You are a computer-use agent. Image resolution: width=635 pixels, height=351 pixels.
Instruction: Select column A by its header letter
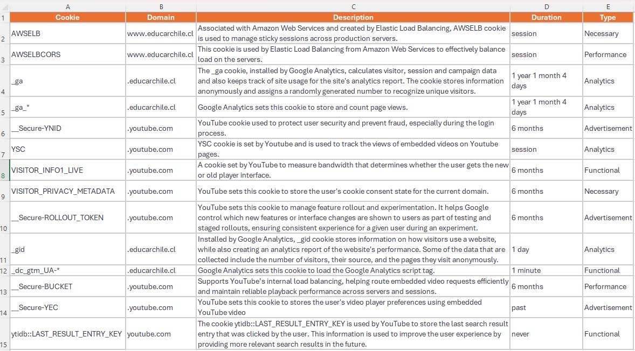coord(67,7)
